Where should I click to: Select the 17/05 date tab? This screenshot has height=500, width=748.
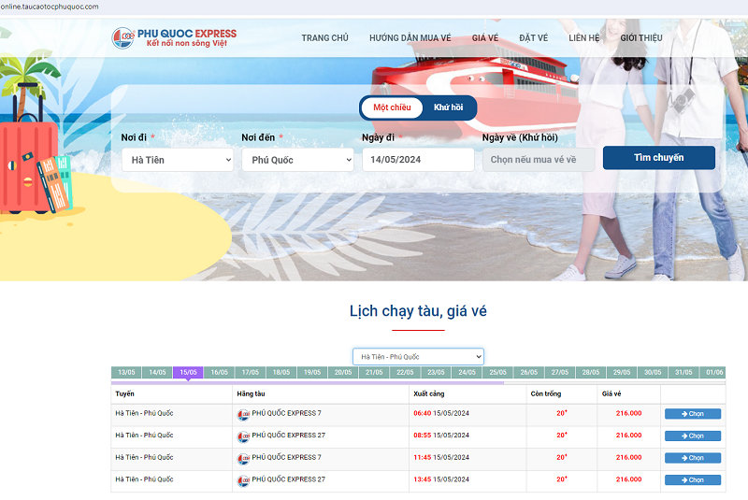(x=251, y=372)
